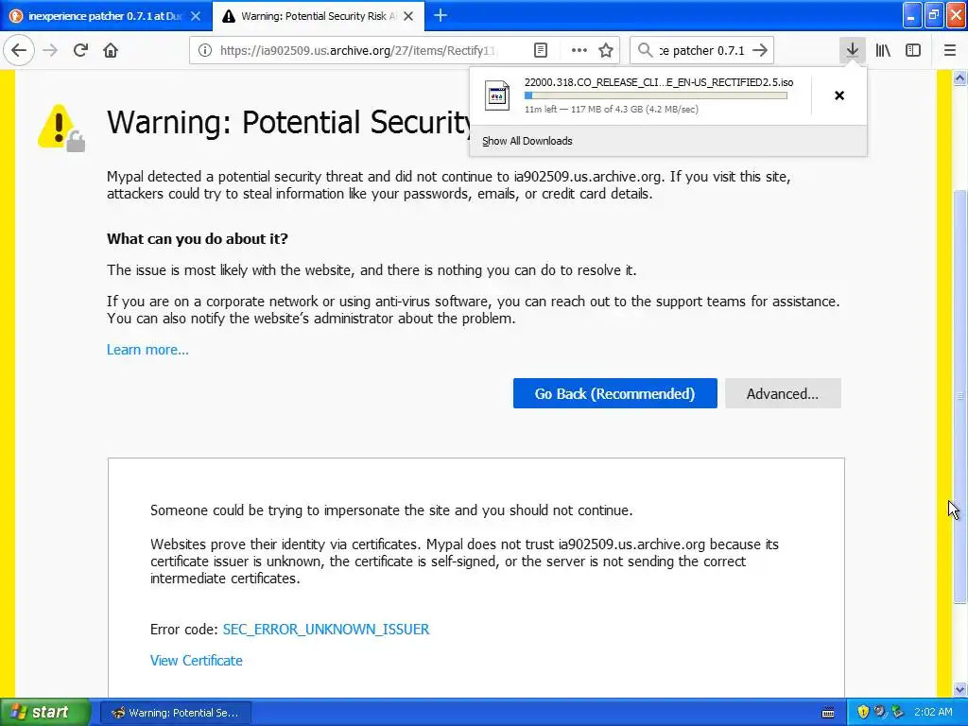This screenshot has height=726, width=968.
Task: Click the browser Back arrow button
Action: pos(19,50)
